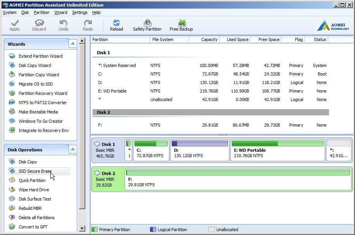Open Free Backup tool

pos(181,25)
